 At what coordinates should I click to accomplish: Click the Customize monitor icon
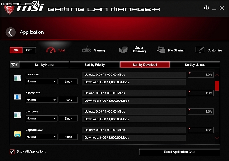pyautogui.click(x=200, y=50)
